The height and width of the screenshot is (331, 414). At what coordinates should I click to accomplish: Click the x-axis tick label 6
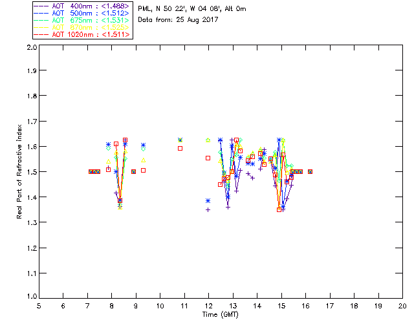point(63,306)
